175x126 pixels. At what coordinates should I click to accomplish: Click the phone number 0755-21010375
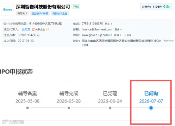(92, 24)
